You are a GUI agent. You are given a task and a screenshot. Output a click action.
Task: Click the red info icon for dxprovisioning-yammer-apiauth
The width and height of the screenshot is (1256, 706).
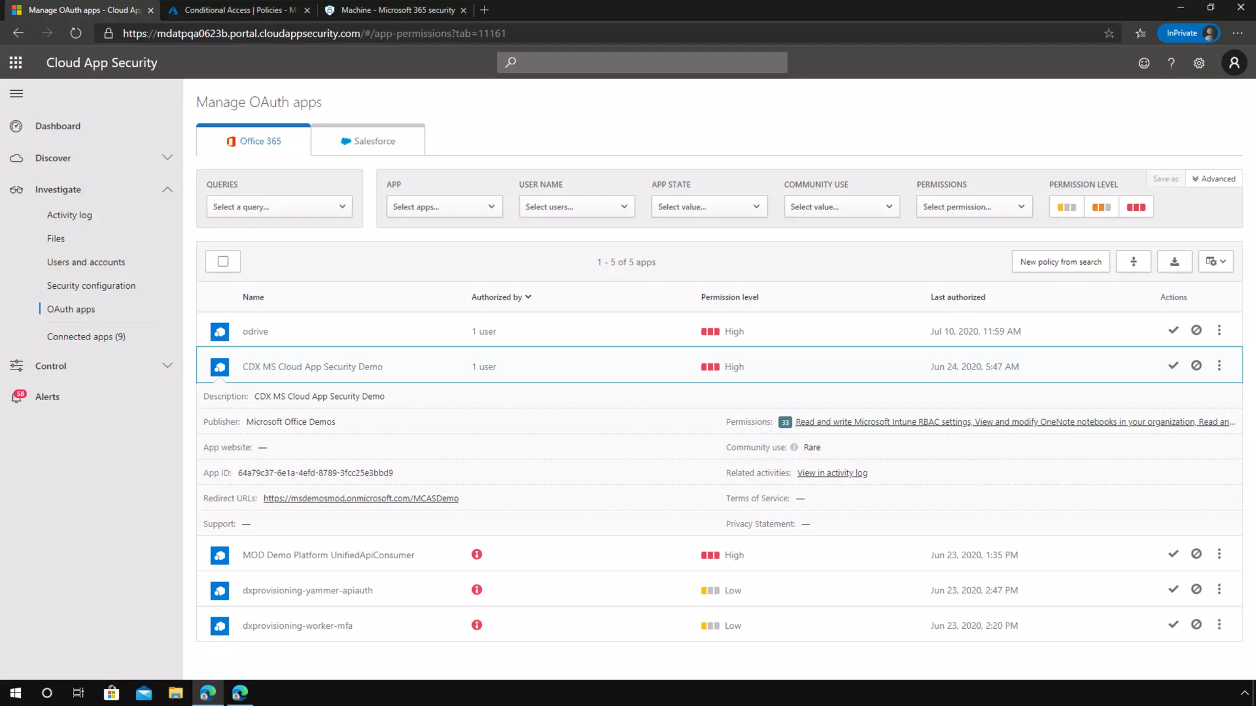pos(477,590)
